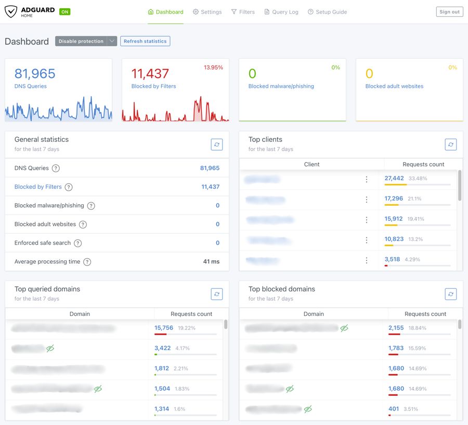Viewport: 468px width, 425px height.
Task: Open the Filters menu
Action: (243, 12)
